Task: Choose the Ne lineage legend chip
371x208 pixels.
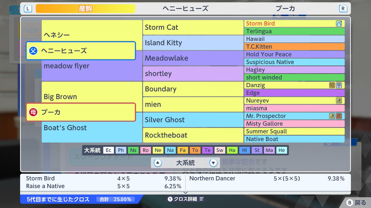Action: pyautogui.click(x=158, y=150)
